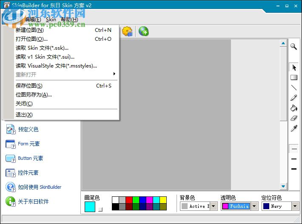The width and height of the screenshot is (302, 224).
Task: Click inside the gray bitmap canvas
Action: (157, 115)
